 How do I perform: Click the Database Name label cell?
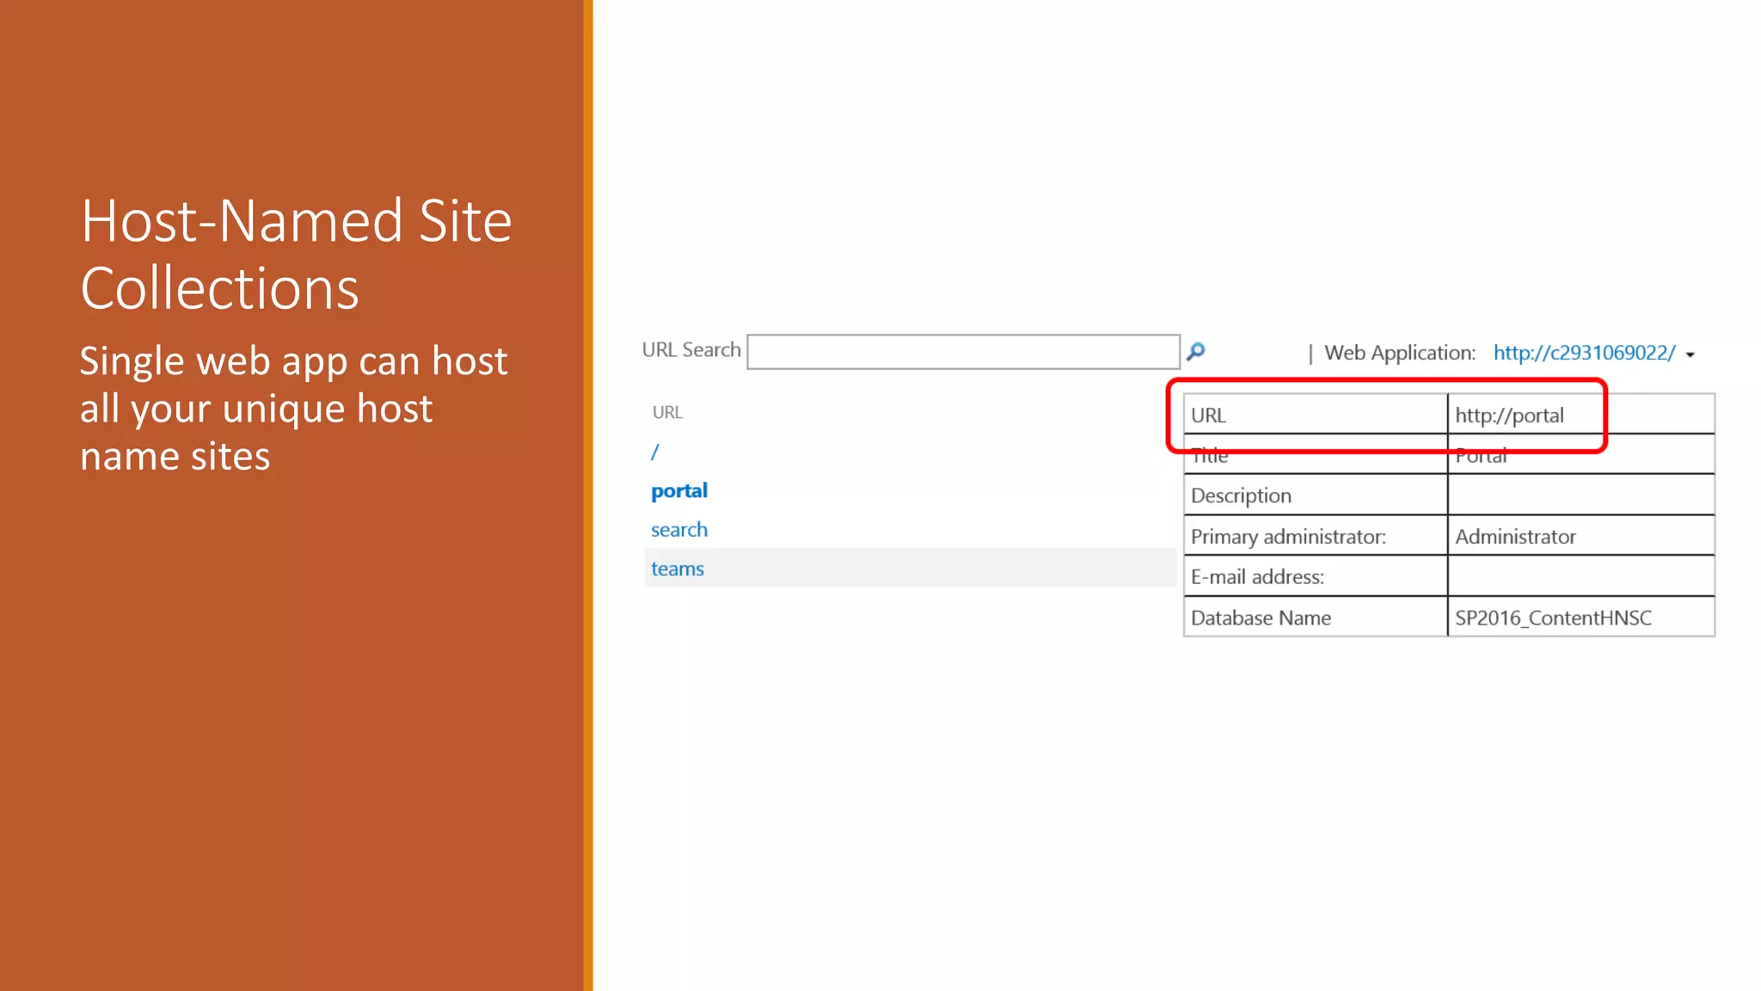[x=1316, y=617]
